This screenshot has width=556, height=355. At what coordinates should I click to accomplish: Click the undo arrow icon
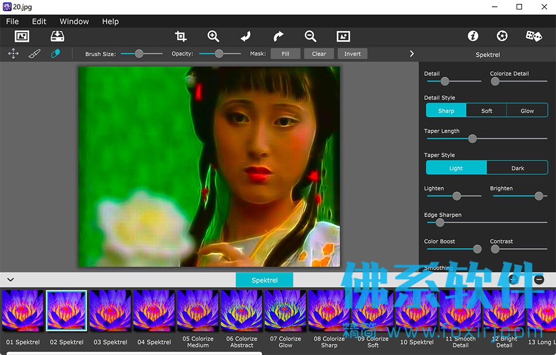click(245, 36)
